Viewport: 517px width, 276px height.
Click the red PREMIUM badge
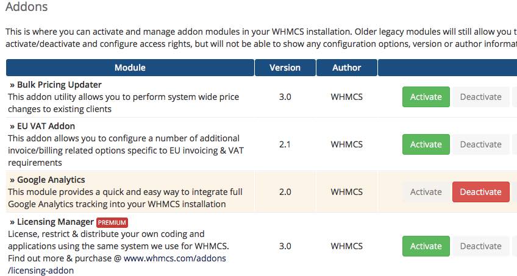112,222
